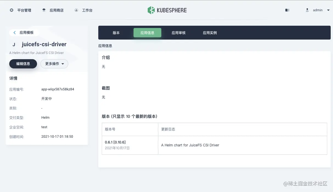The height and width of the screenshot is (192, 333).
Task: Expand the 更多操作 dropdown
Action: point(54,64)
